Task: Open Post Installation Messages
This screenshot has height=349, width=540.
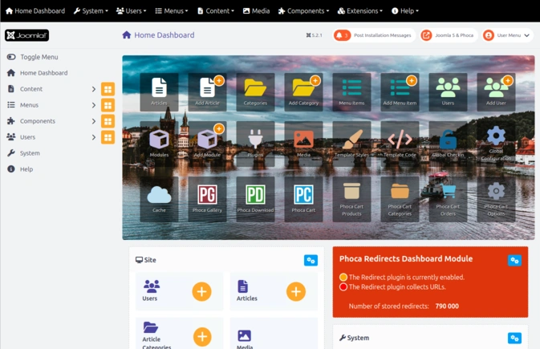Action: pyautogui.click(x=375, y=35)
